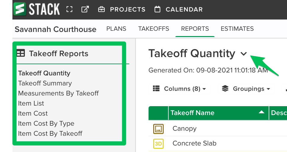This screenshot has width=287, height=152.
Task: Open the Item Cost report
Action: [x=33, y=113]
